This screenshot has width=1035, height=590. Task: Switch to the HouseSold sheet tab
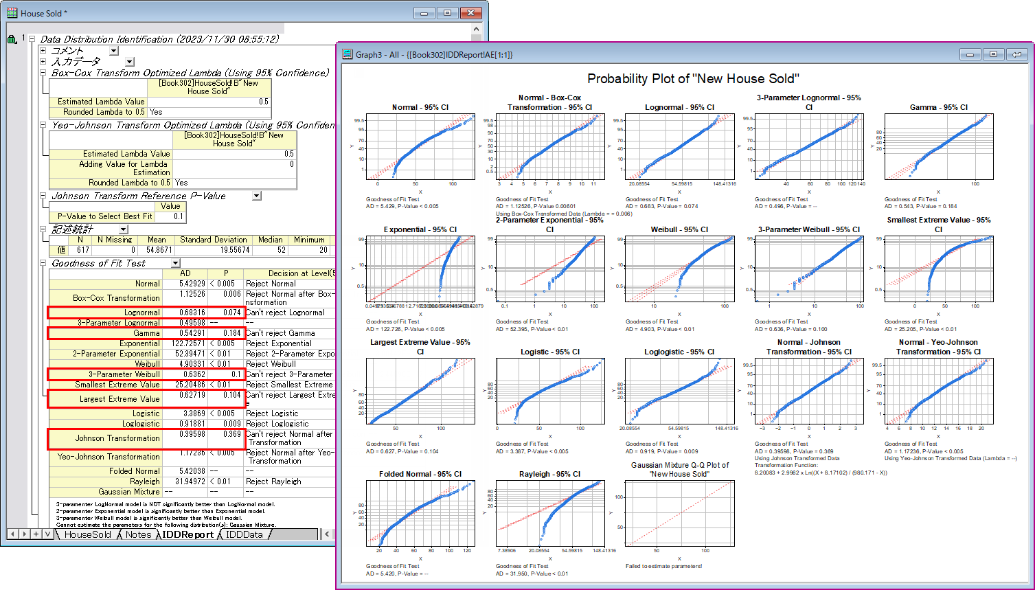tap(88, 534)
